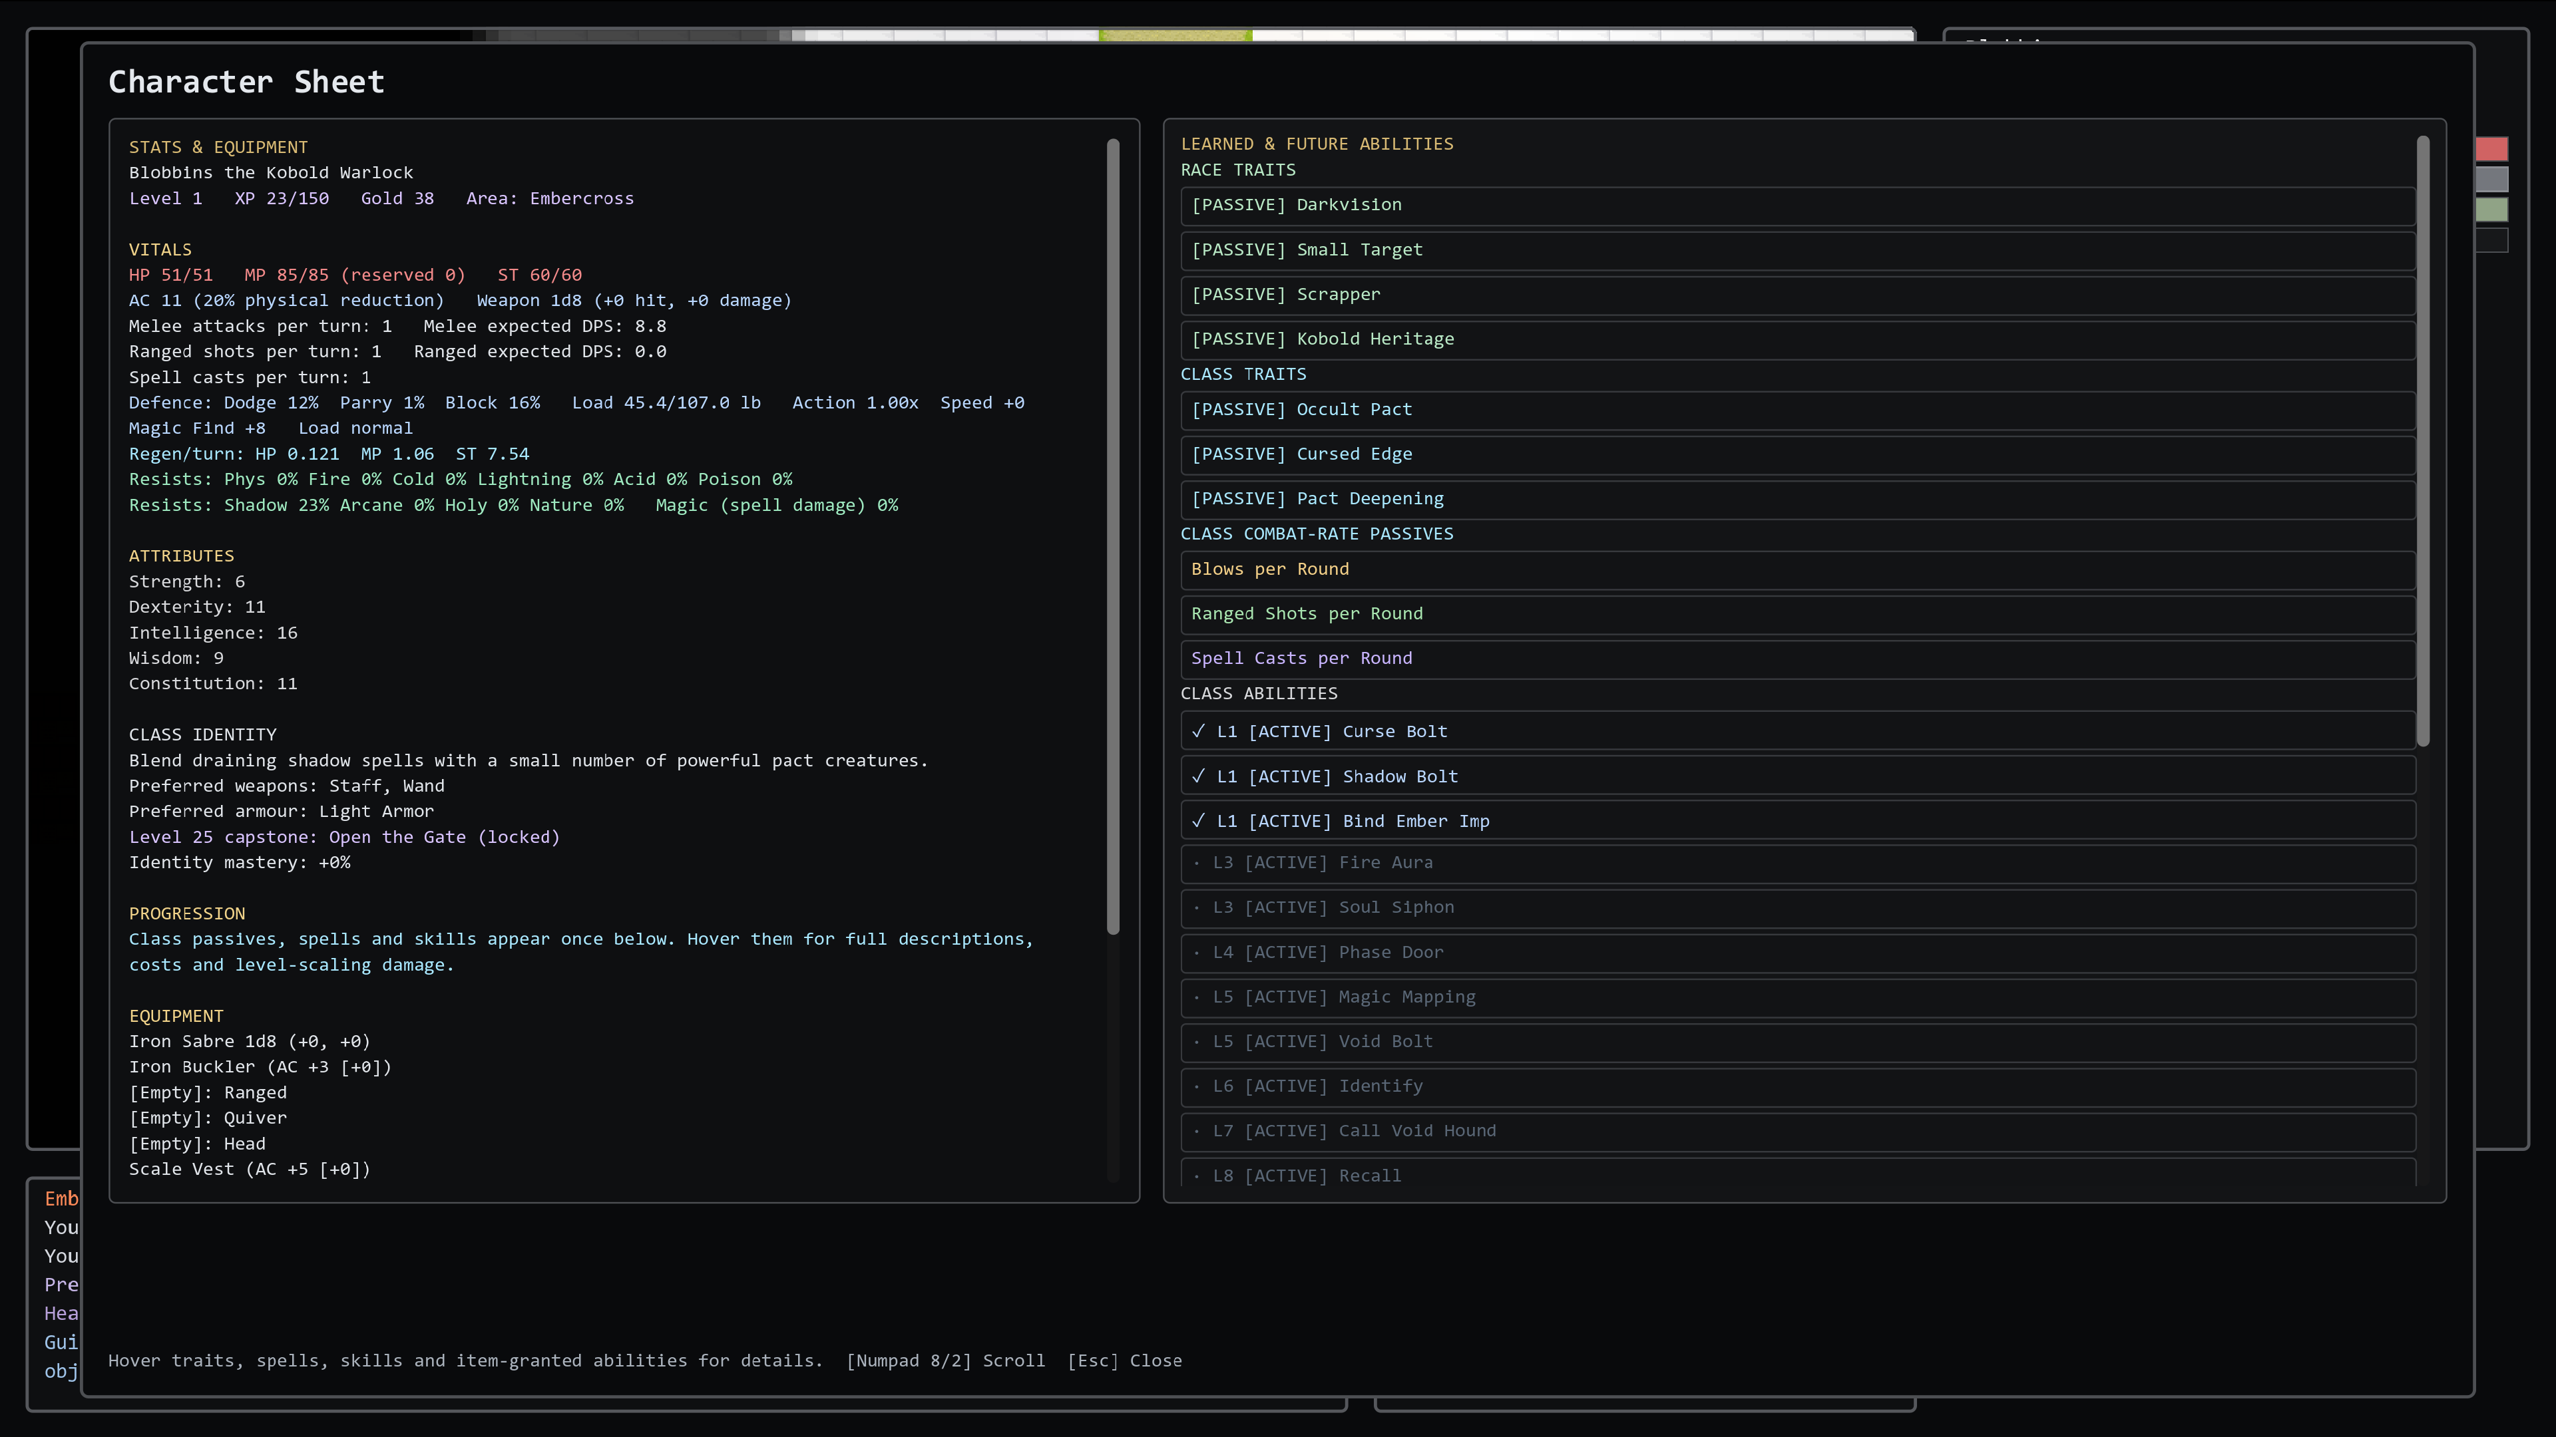Click the gray swatch behind the sheet
This screenshot has height=1437, width=2556.
[2491, 180]
